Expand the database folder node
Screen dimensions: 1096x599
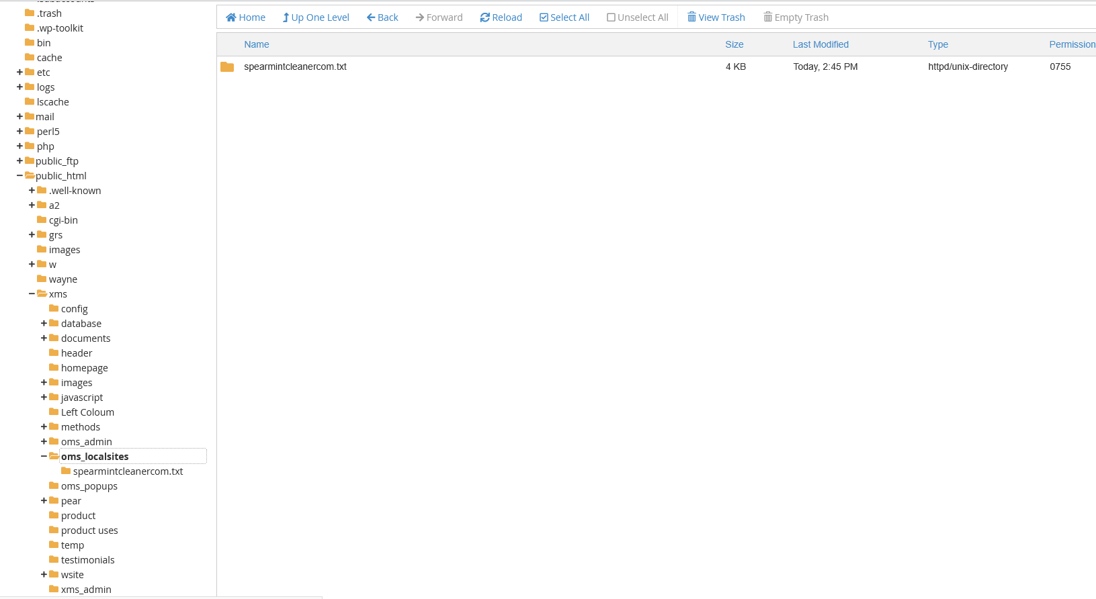pos(44,324)
